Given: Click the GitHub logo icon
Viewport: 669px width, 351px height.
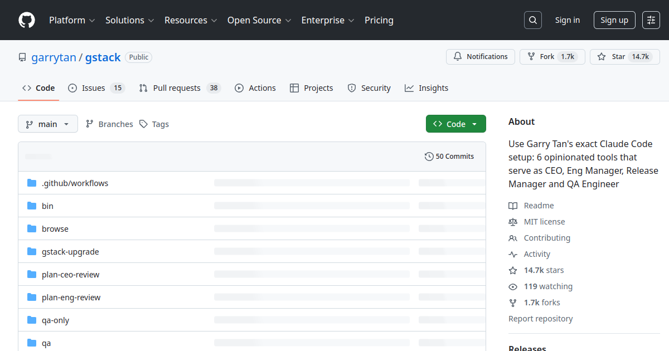Looking at the screenshot, I should click(x=27, y=20).
